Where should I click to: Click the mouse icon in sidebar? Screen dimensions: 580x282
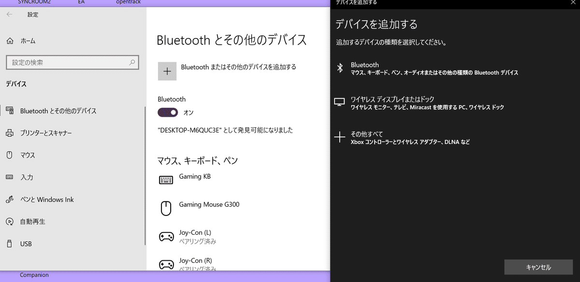pyautogui.click(x=10, y=155)
